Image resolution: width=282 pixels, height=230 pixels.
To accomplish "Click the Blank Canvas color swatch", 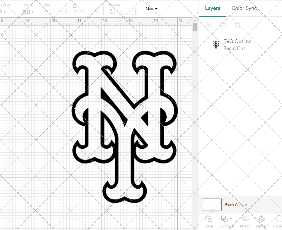I will pyautogui.click(x=212, y=205).
